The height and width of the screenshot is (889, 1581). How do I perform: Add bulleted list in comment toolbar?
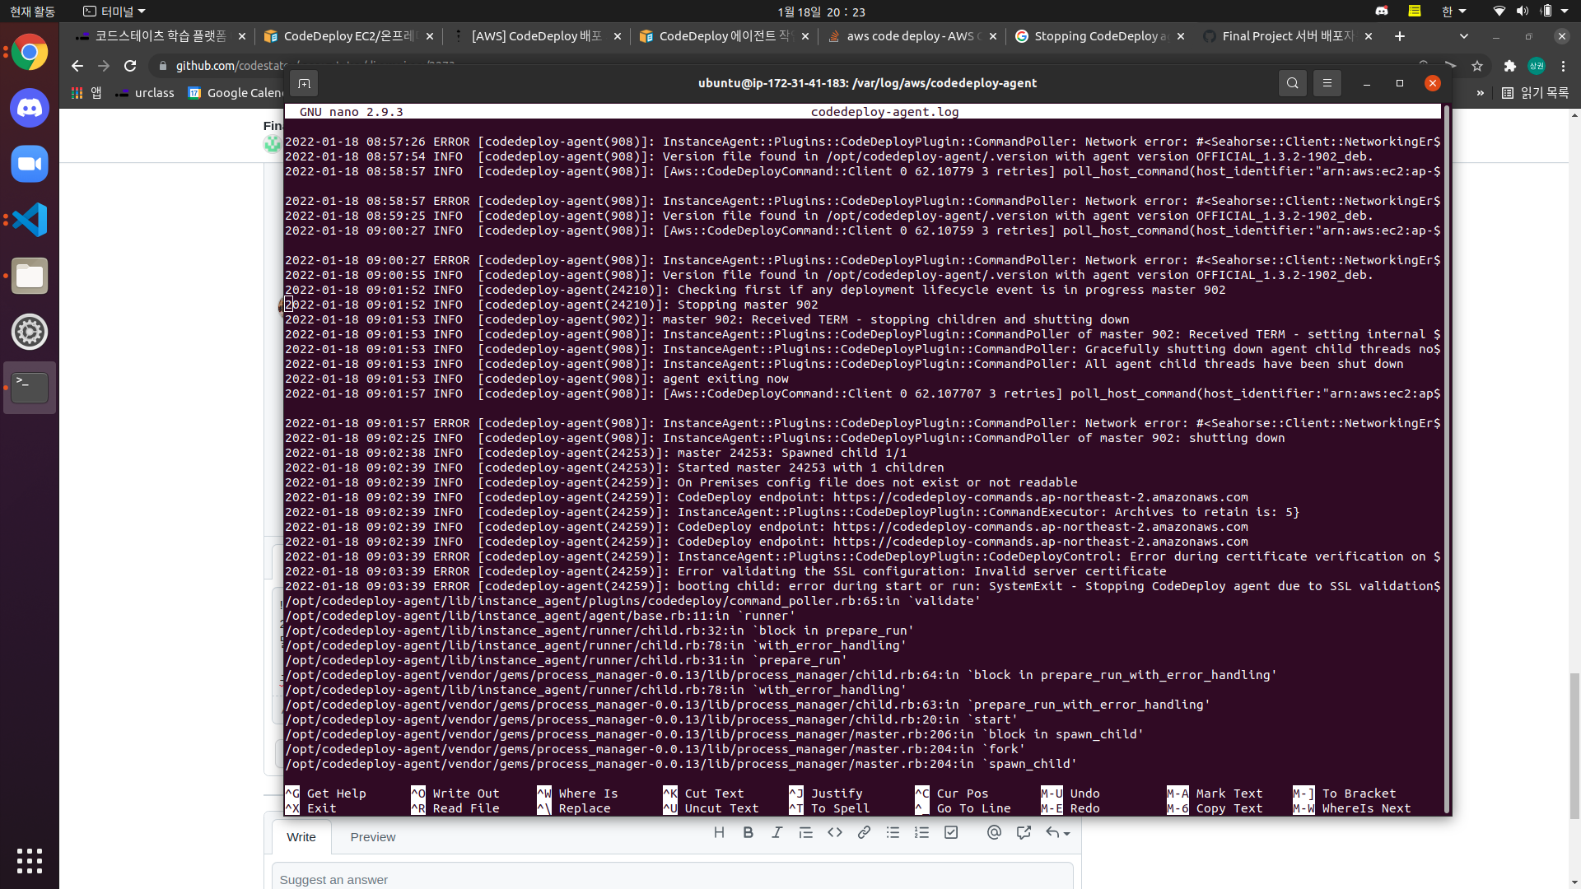coord(893,833)
